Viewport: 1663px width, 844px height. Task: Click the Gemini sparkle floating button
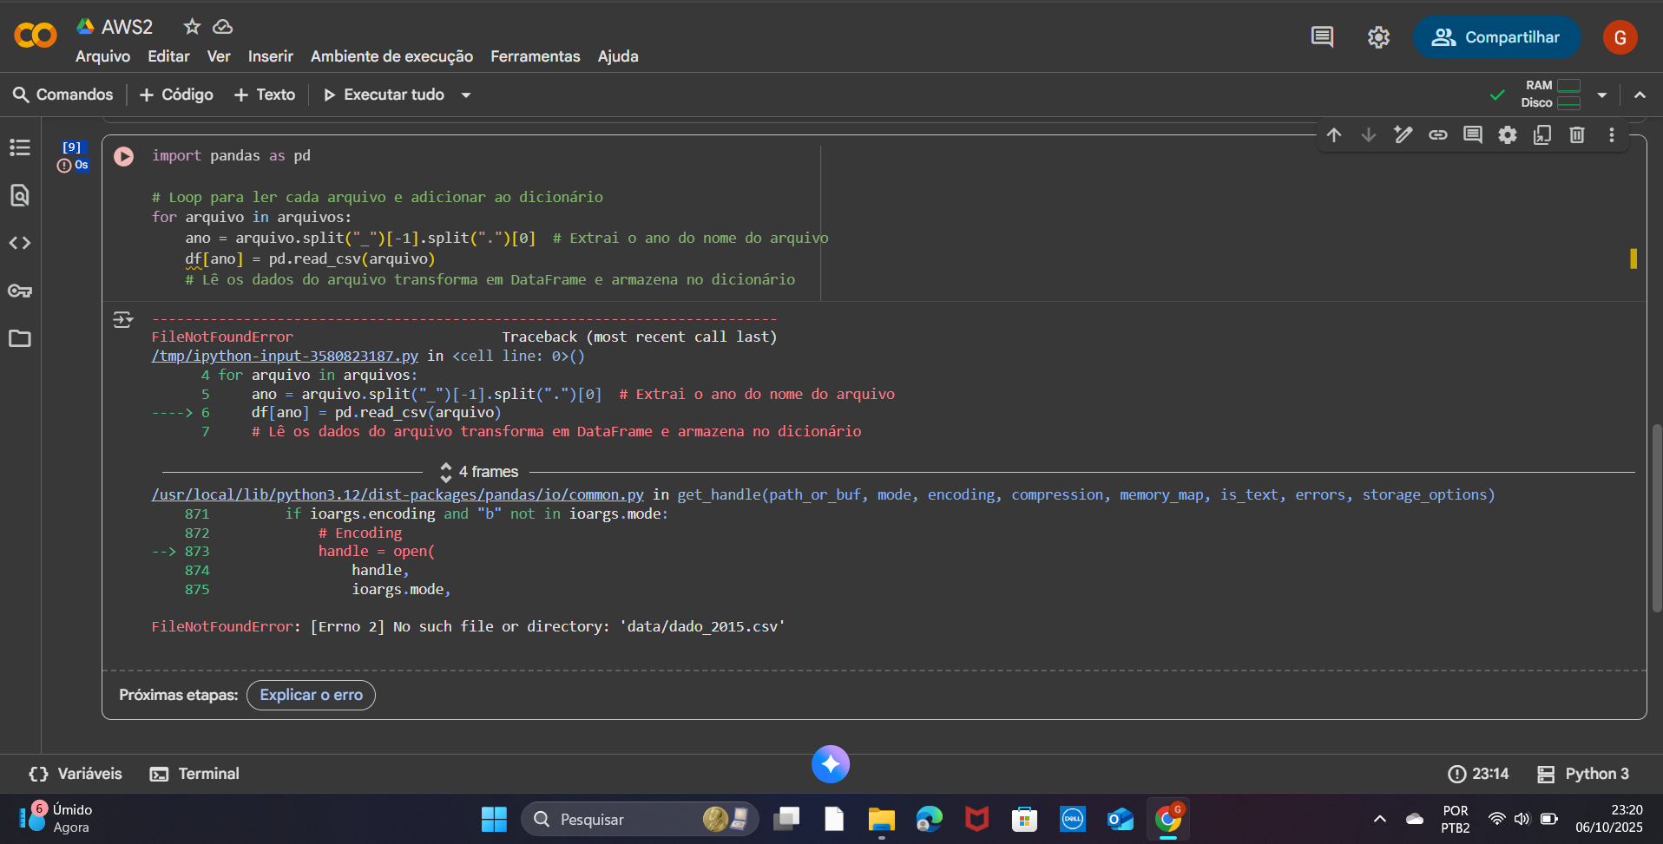831,764
